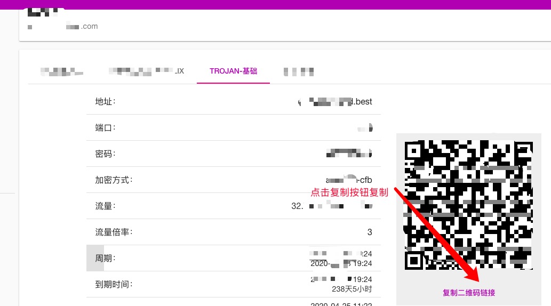Switch to the TROJAN-基础 tab
551x306 pixels.
pos(233,71)
